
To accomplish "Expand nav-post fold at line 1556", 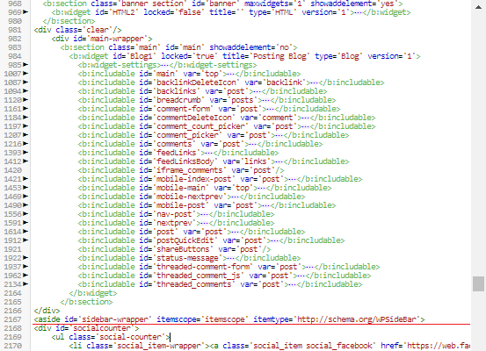I will pyautogui.click(x=25, y=214).
